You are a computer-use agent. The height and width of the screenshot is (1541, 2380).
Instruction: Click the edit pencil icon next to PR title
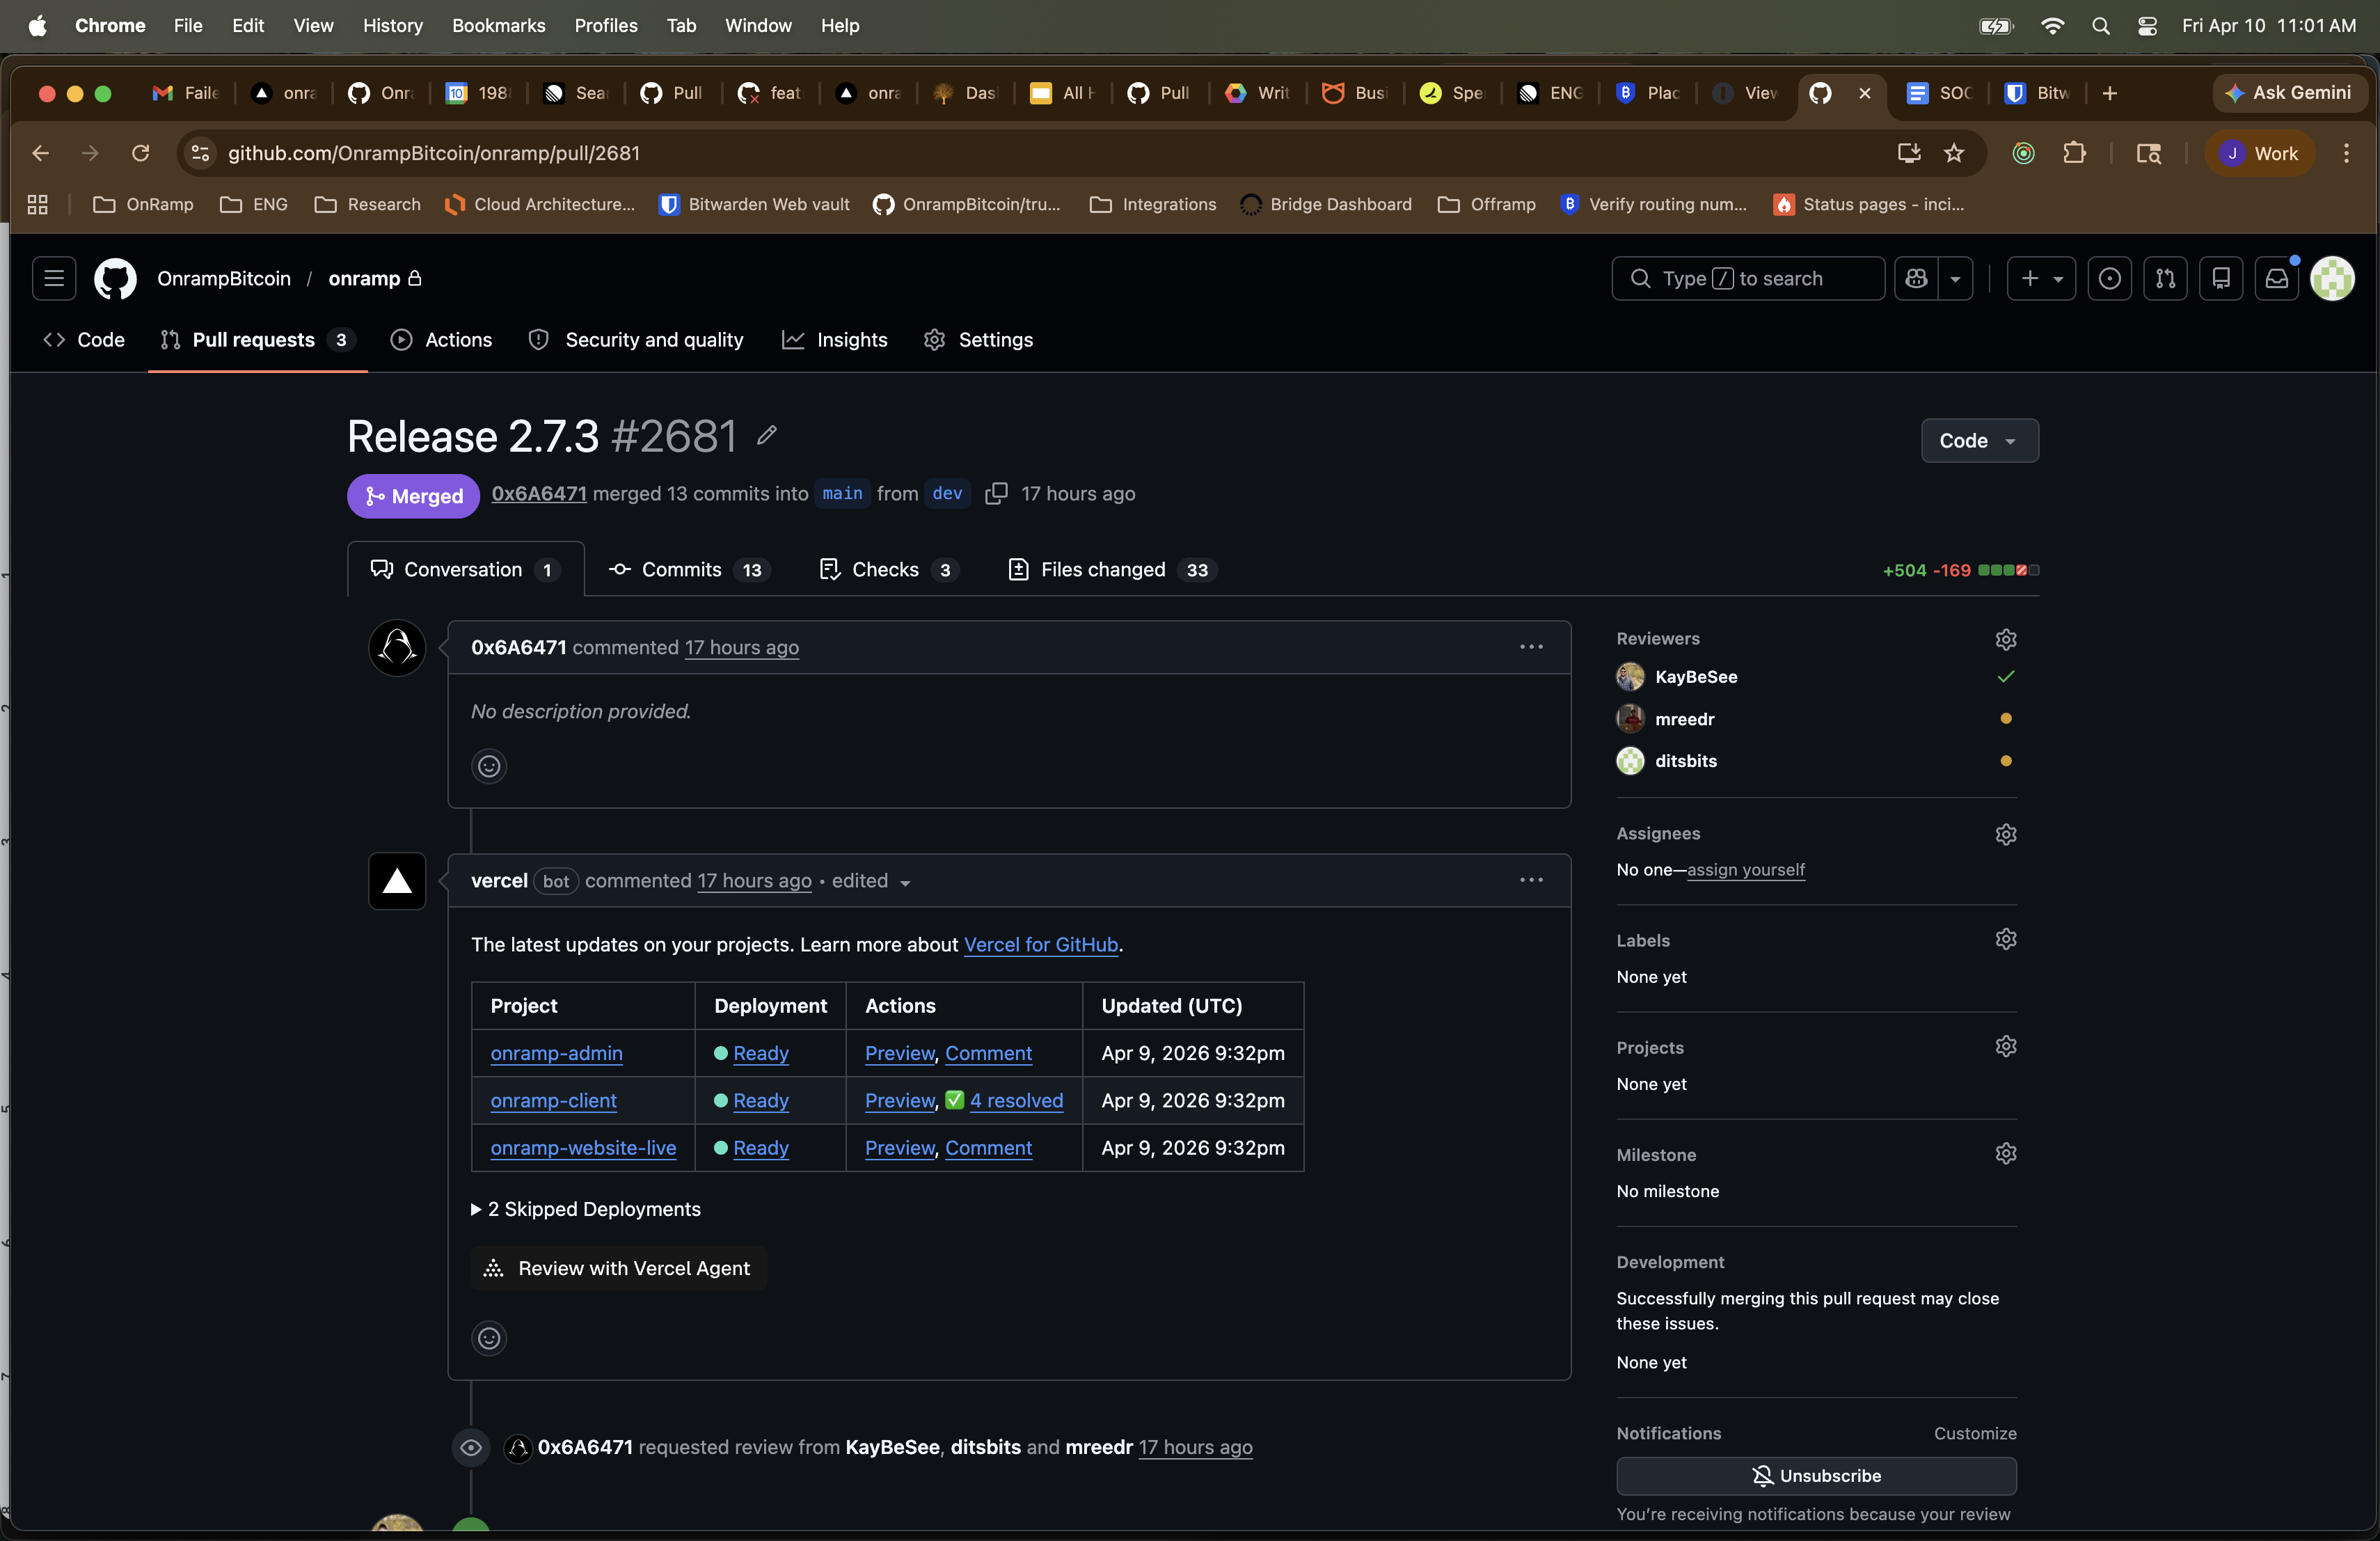tap(766, 435)
